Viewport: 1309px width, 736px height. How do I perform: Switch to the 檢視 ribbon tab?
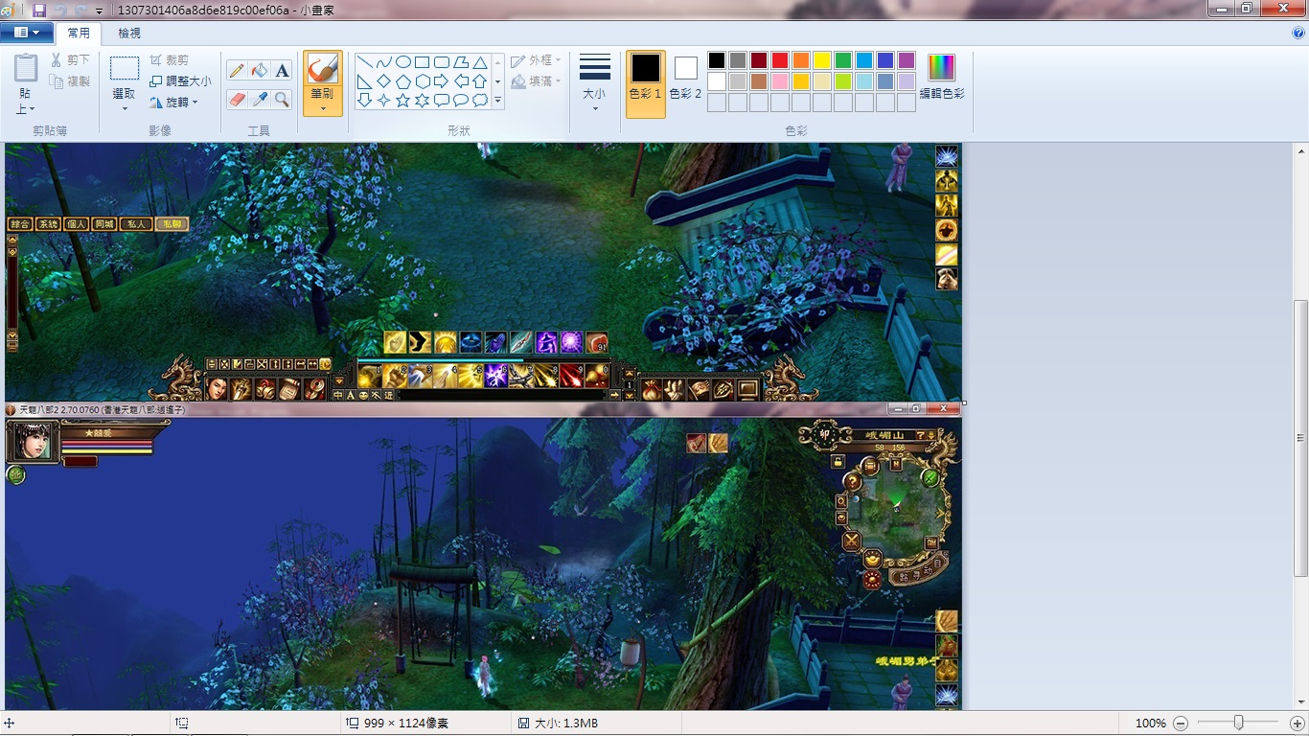pos(129,34)
